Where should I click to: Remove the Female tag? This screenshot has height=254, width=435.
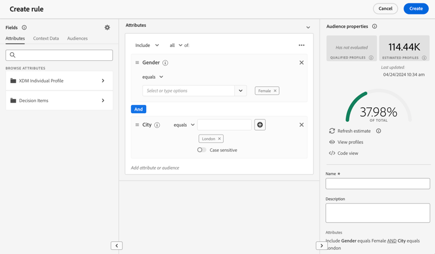pyautogui.click(x=275, y=90)
